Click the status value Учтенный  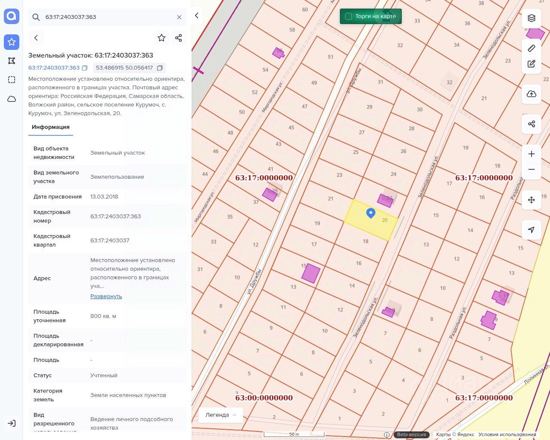click(x=104, y=376)
